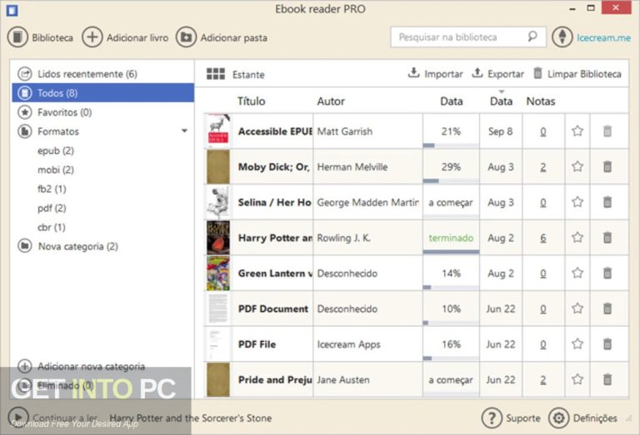640x435 pixels.
Task: Delete the Accessible EPUB book
Action: click(607, 131)
